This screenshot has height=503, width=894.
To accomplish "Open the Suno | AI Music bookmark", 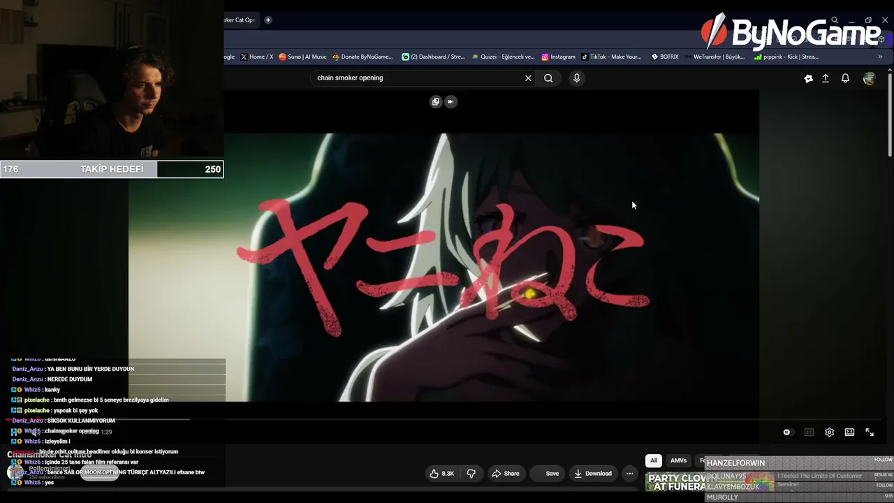I will point(302,57).
